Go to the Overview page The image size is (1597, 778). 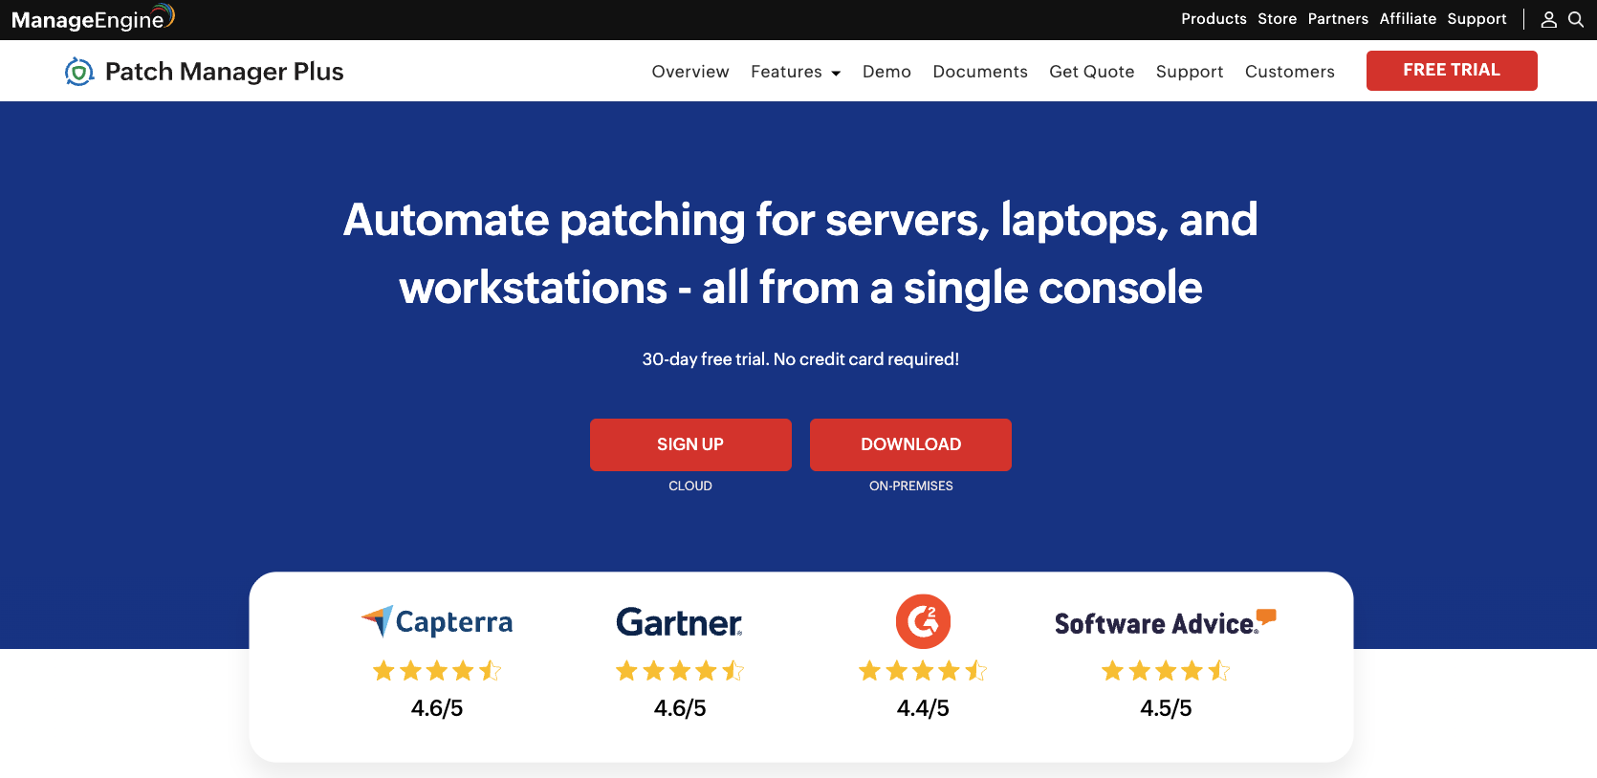tap(690, 72)
